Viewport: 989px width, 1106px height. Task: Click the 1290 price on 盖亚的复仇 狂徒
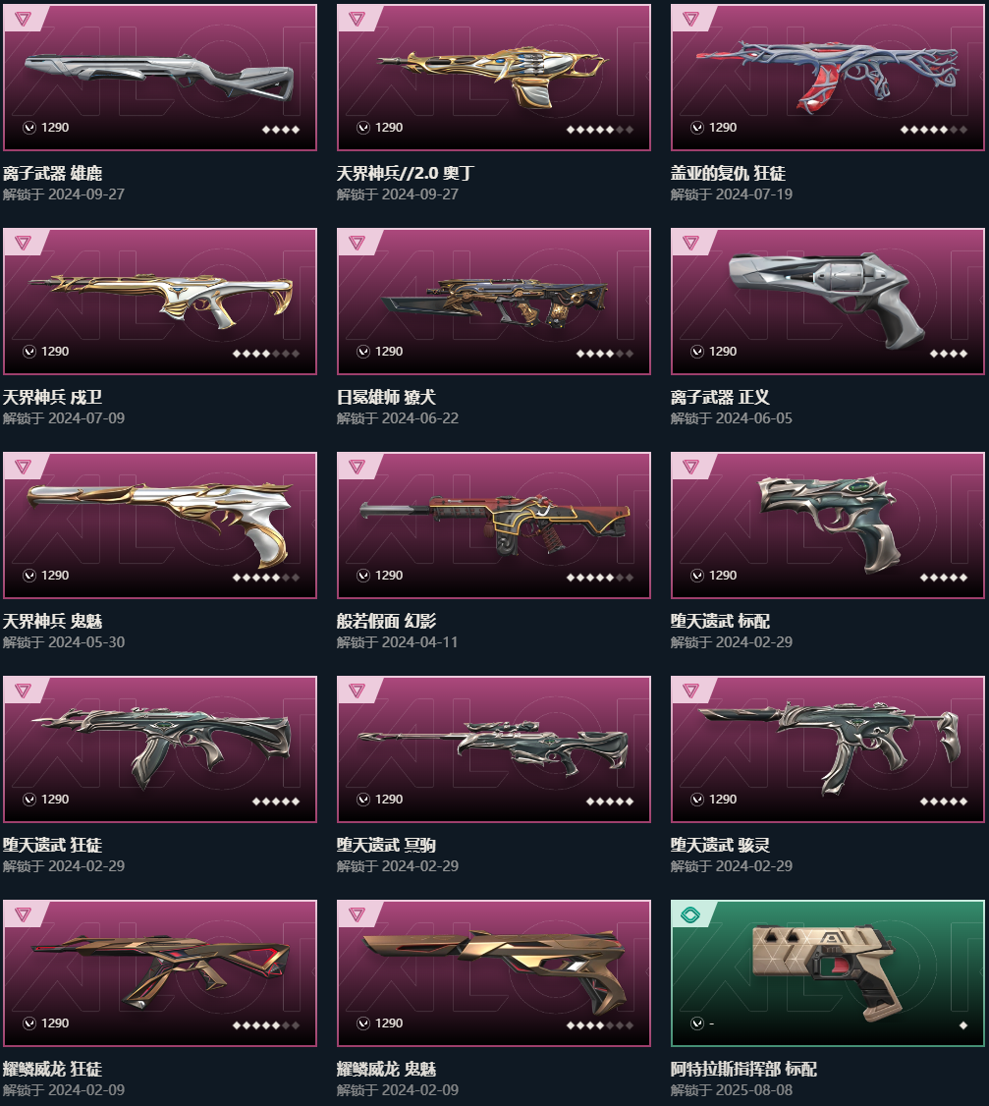[723, 128]
